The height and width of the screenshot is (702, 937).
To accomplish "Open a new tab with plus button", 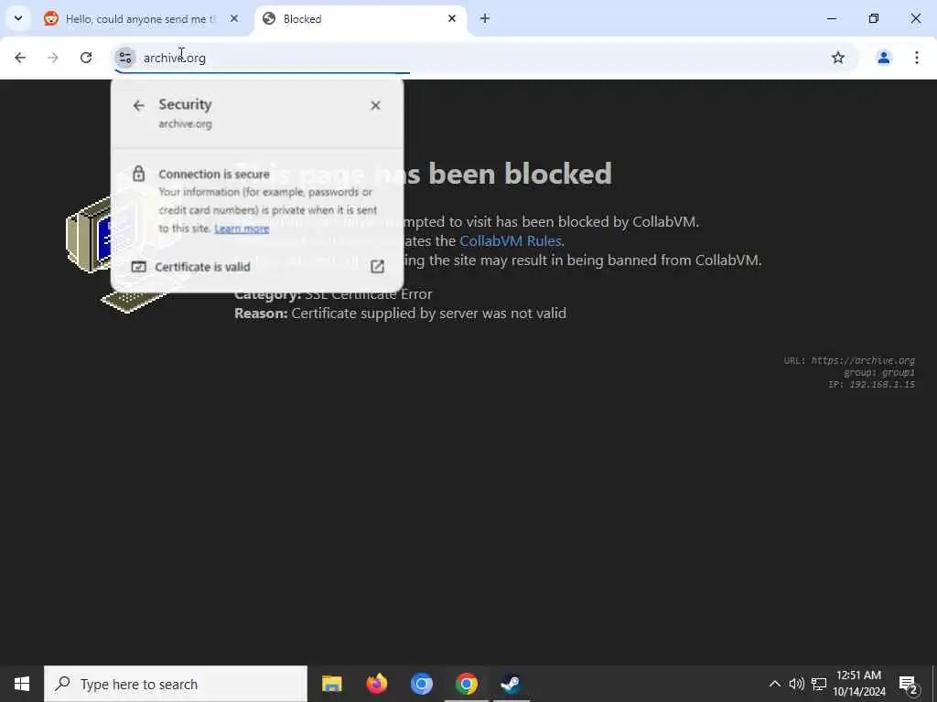I will pyautogui.click(x=485, y=18).
